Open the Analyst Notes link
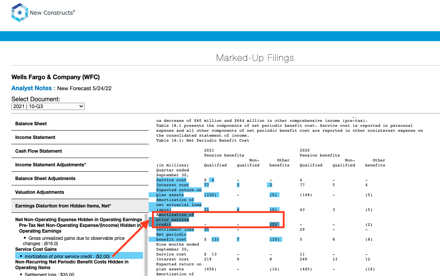Image resolution: width=440 pixels, height=276 pixels. pyautogui.click(x=31, y=88)
